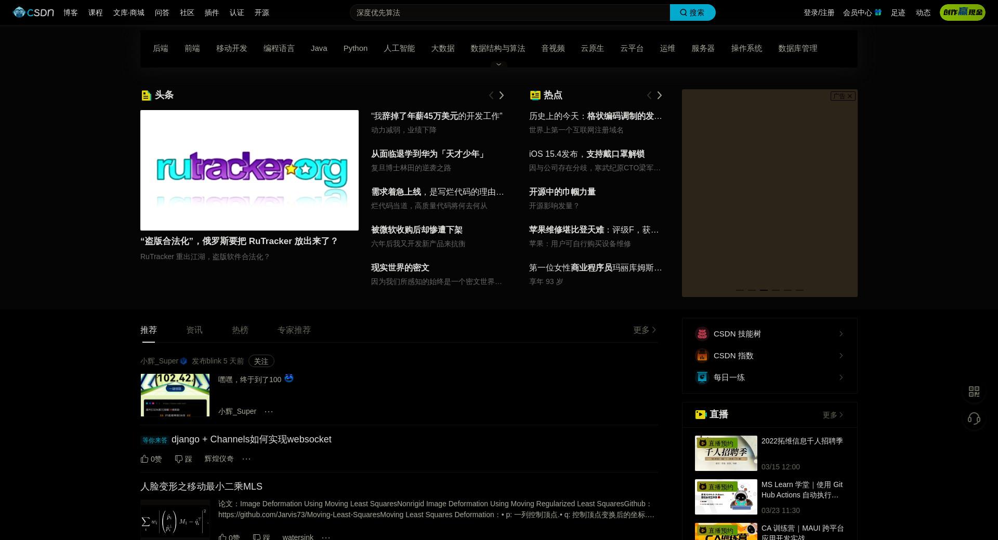The height and width of the screenshot is (540, 998).
Task: Click the 直播 section icon
Action: 701,414
